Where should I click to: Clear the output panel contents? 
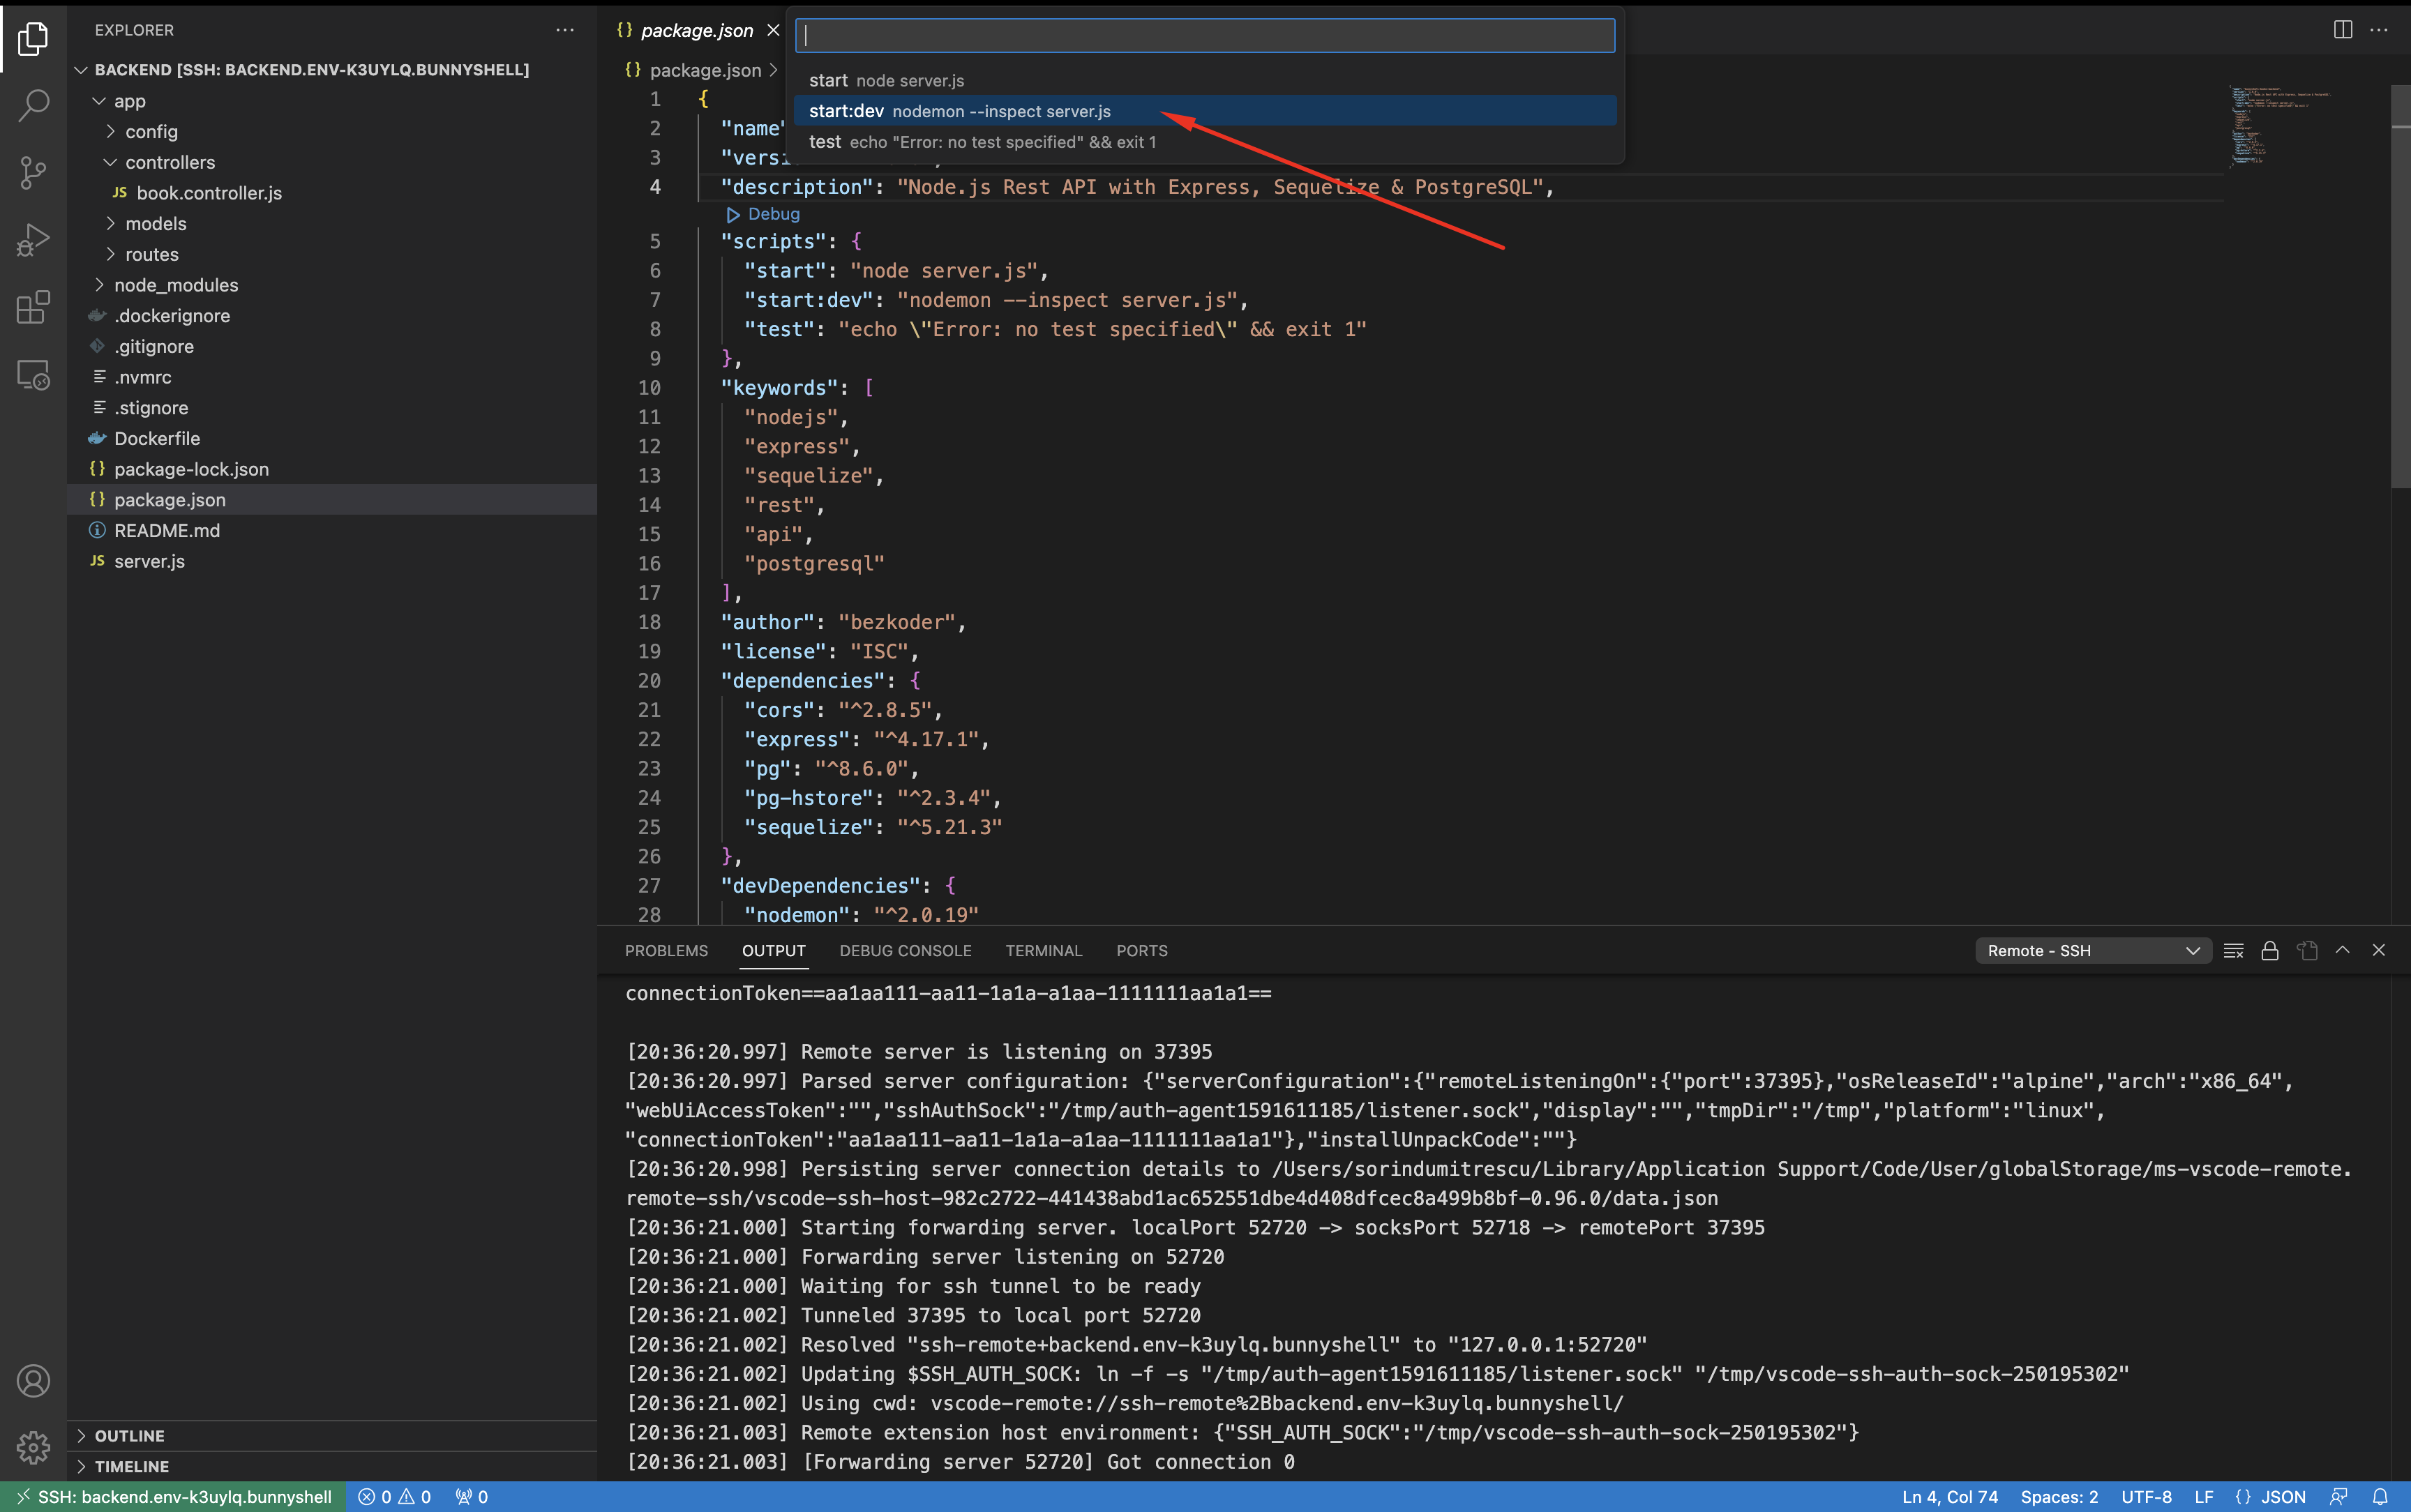point(2233,951)
